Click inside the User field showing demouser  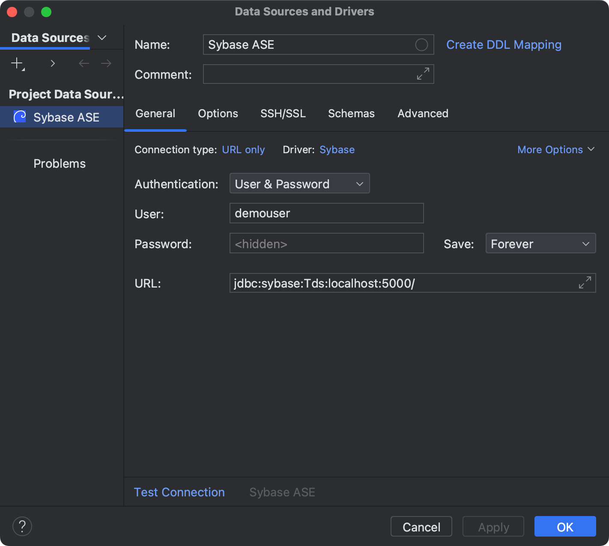click(x=326, y=213)
